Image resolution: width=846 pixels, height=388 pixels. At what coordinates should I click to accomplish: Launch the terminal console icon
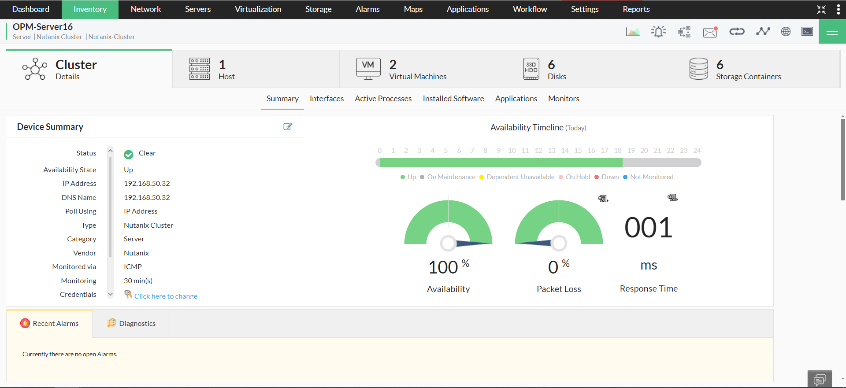807,32
